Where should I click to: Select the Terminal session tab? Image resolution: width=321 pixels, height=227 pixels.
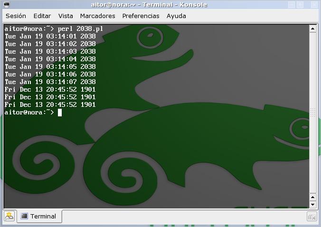point(38,216)
